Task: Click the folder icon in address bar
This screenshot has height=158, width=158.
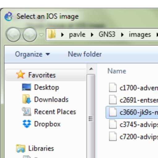Action: [52, 34]
